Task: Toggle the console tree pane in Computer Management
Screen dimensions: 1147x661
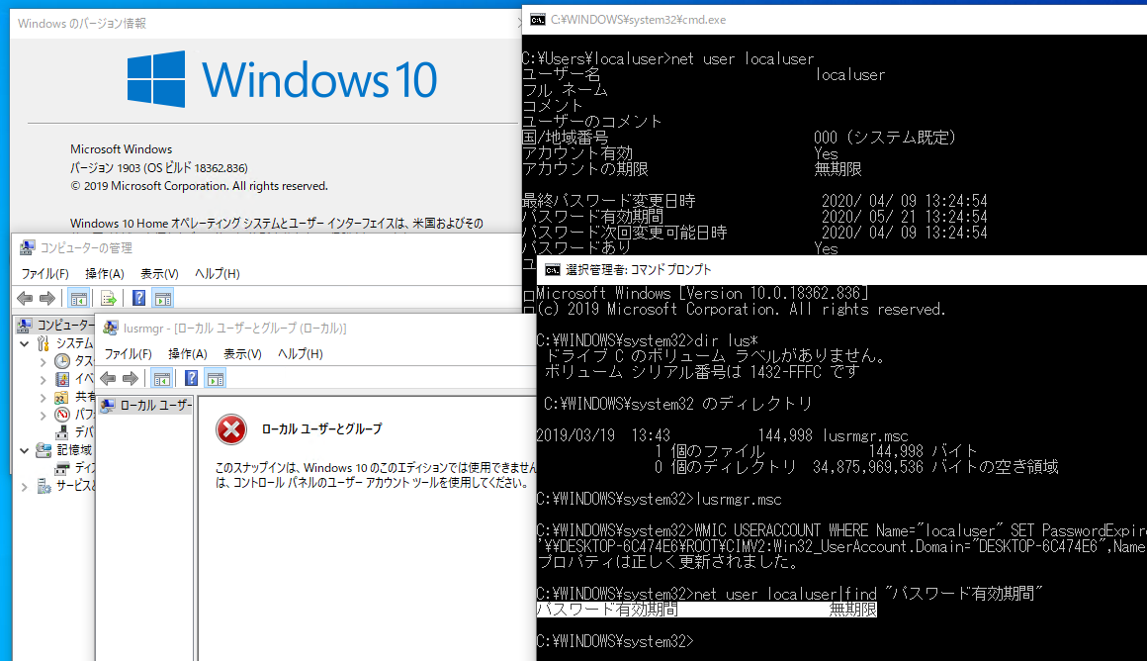Action: pyautogui.click(x=78, y=298)
